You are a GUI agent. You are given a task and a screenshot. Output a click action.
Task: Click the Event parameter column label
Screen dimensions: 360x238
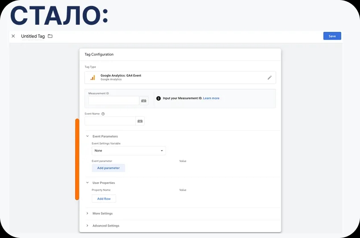click(x=102, y=161)
